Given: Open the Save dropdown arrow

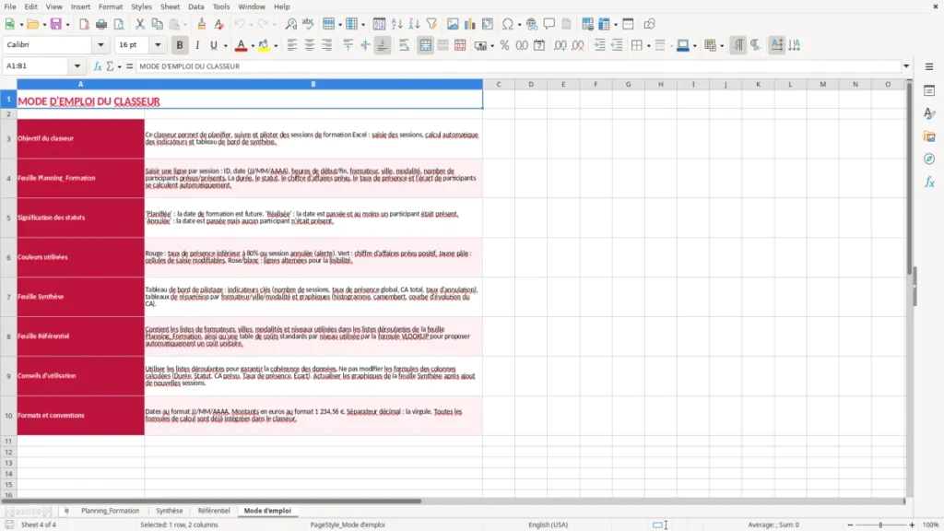Looking at the screenshot, I should point(67,25).
